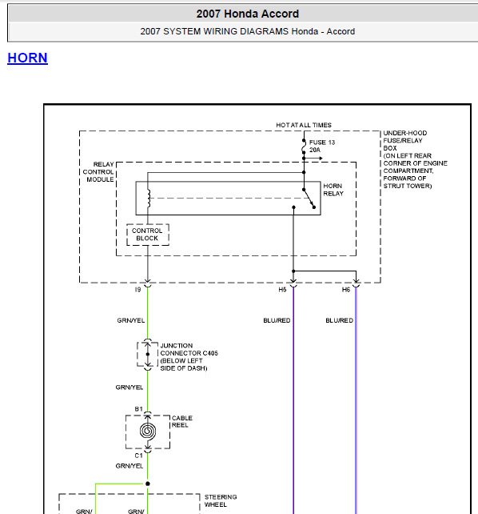The height and width of the screenshot is (514, 478).
Task: Click the "RELAY CONTROL MODULE" label
Action: coord(98,172)
